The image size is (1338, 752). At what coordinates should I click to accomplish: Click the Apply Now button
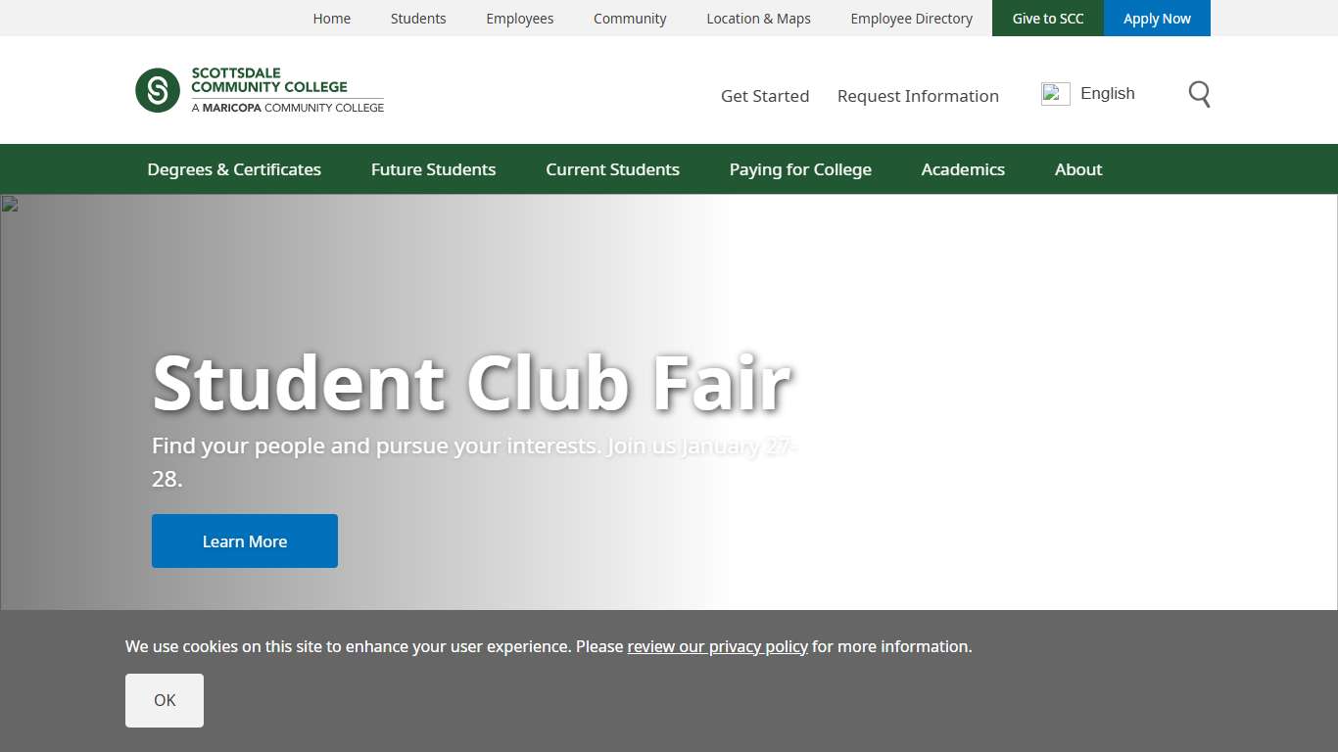(1157, 18)
